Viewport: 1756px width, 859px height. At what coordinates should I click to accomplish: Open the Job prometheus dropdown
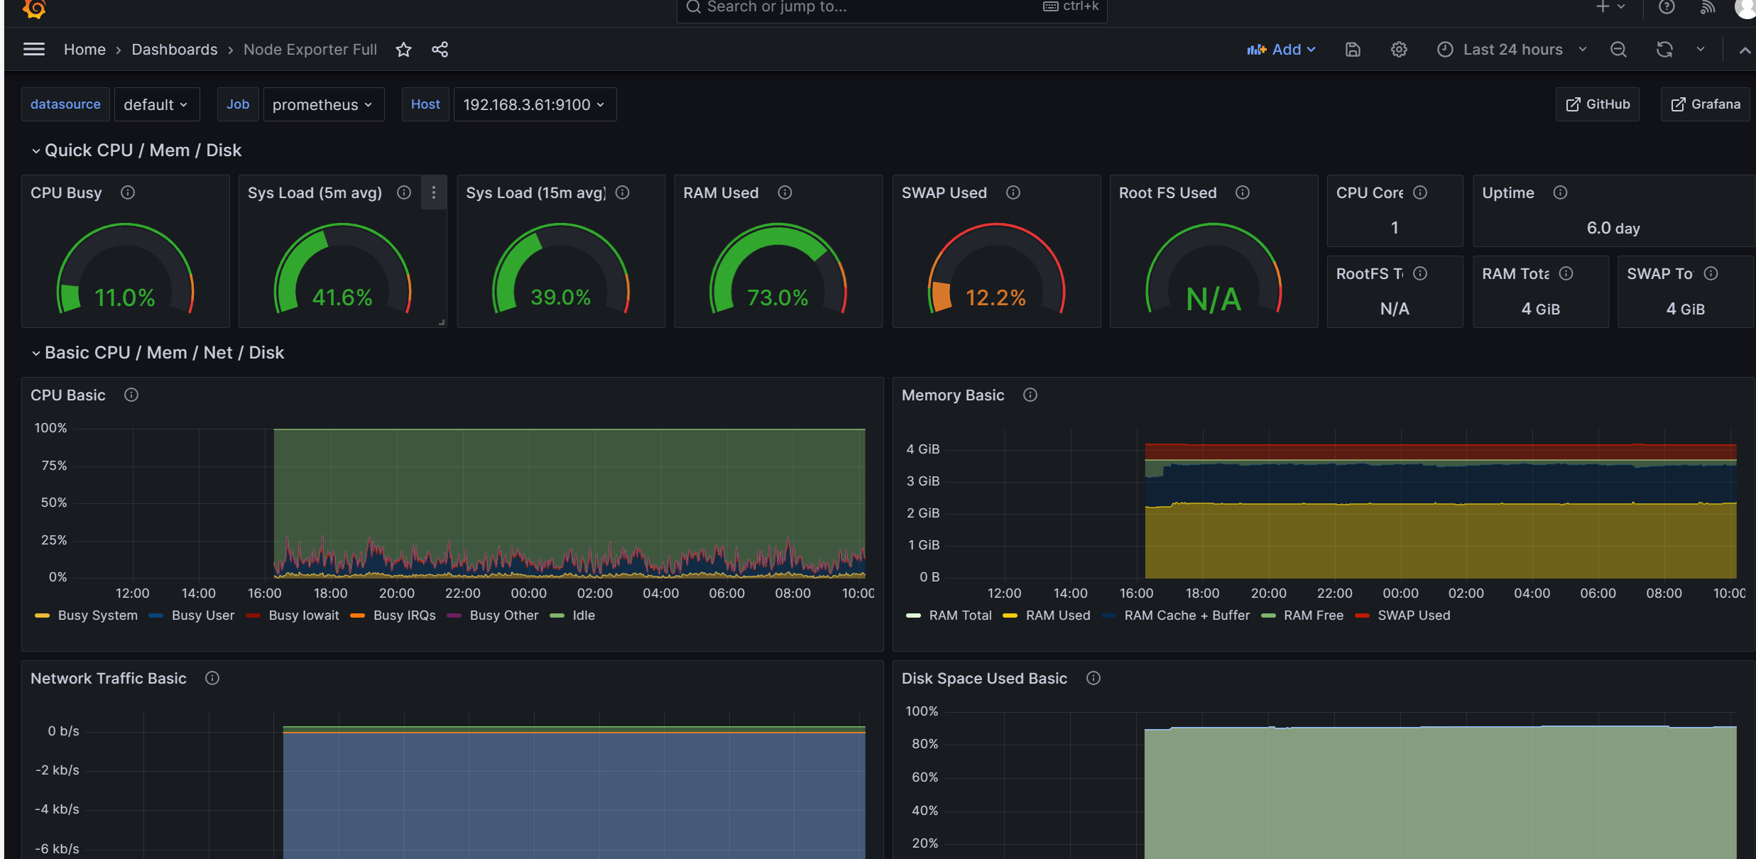(x=323, y=104)
